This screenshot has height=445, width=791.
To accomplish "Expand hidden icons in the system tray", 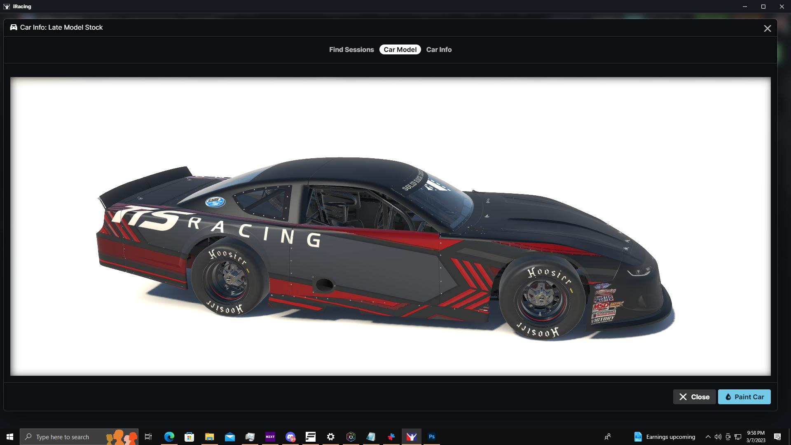I will click(x=707, y=437).
